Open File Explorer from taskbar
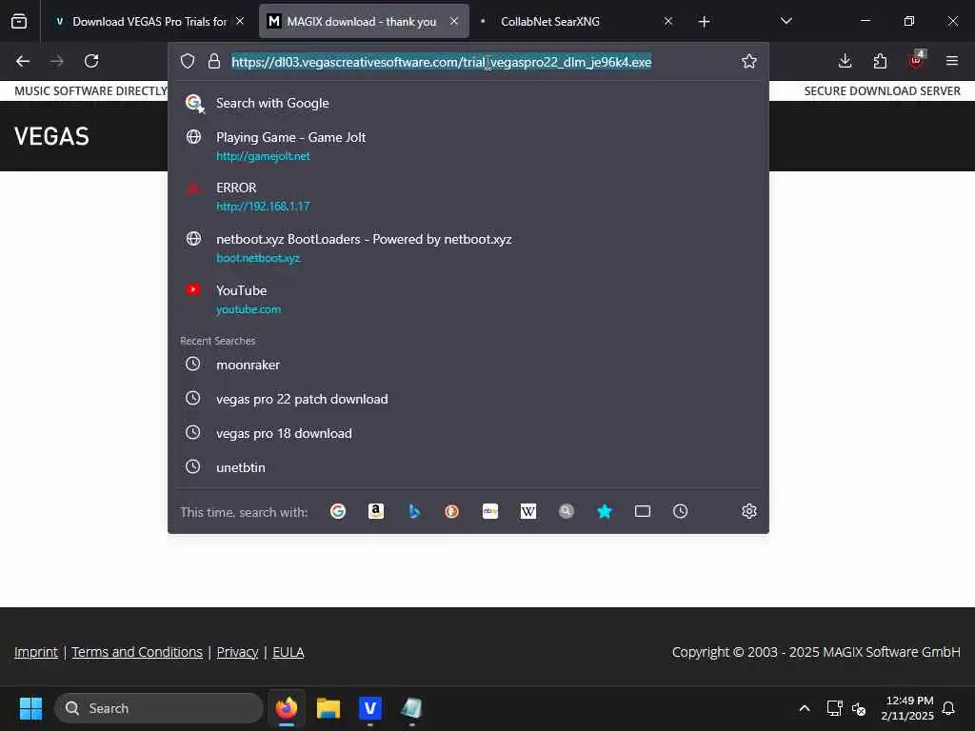The height and width of the screenshot is (731, 975). coord(328,708)
